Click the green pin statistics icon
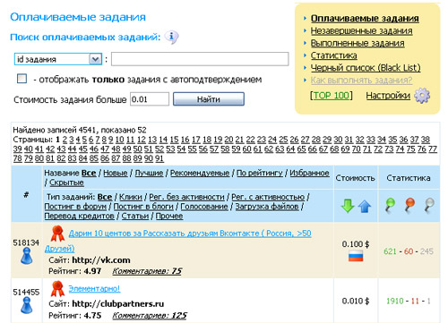The image size is (448, 323). click(x=390, y=206)
